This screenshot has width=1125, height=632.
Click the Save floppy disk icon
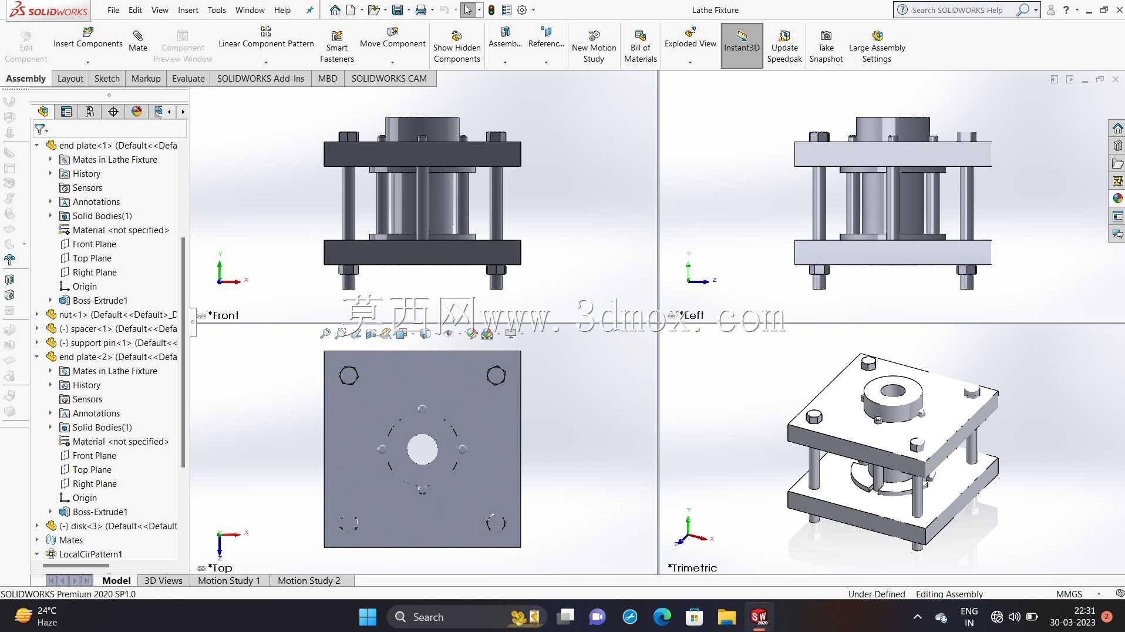tap(398, 10)
